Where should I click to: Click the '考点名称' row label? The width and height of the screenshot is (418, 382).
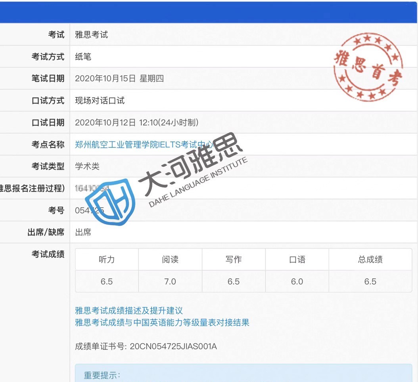(48, 145)
